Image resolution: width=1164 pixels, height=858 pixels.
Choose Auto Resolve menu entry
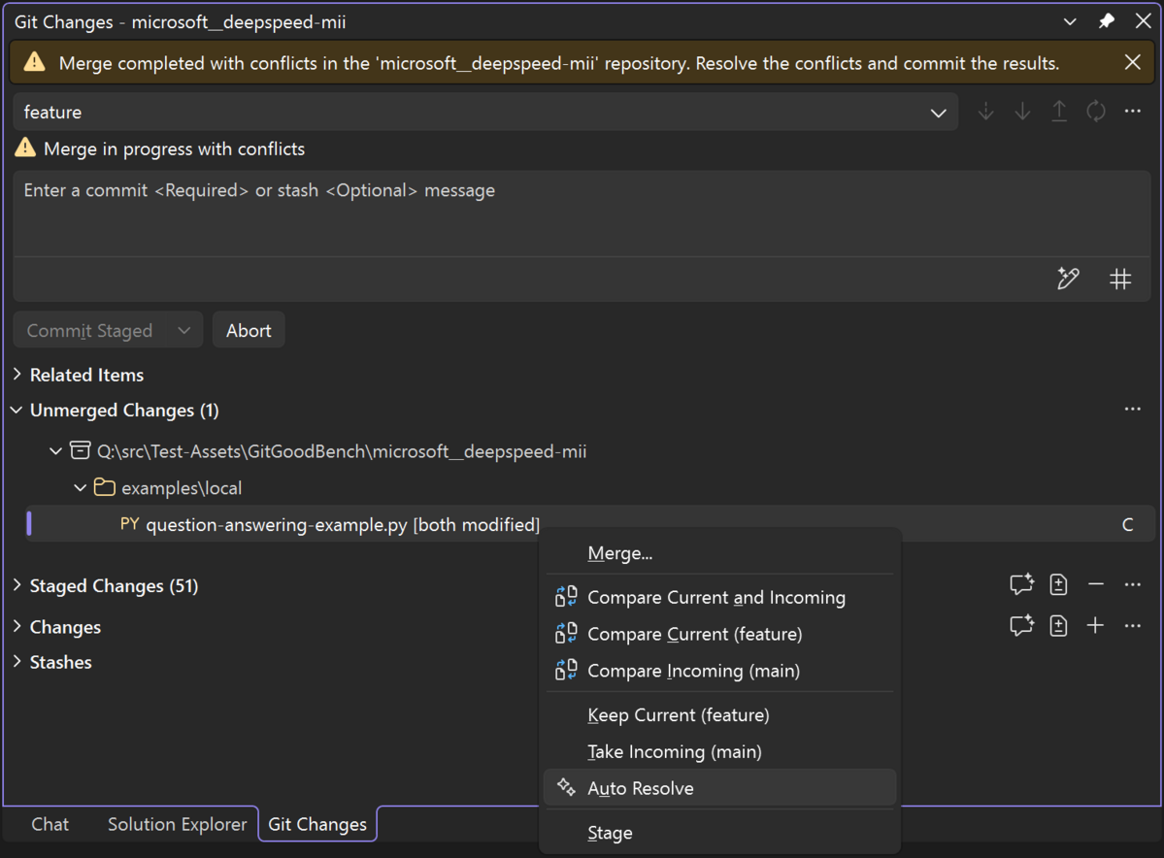pyautogui.click(x=719, y=787)
